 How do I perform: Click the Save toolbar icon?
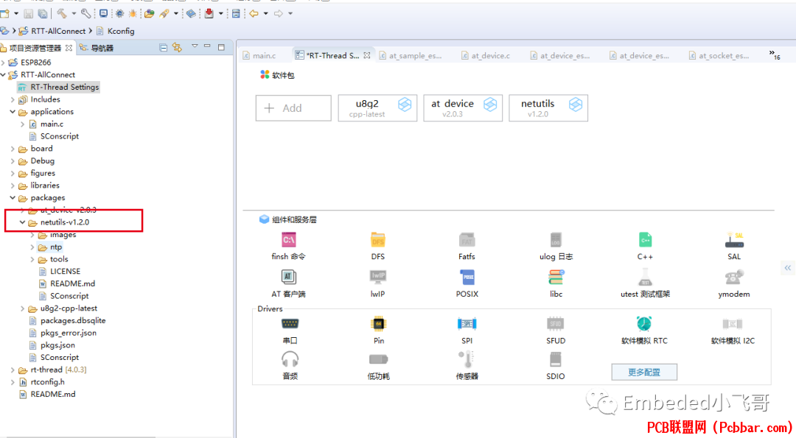29,14
